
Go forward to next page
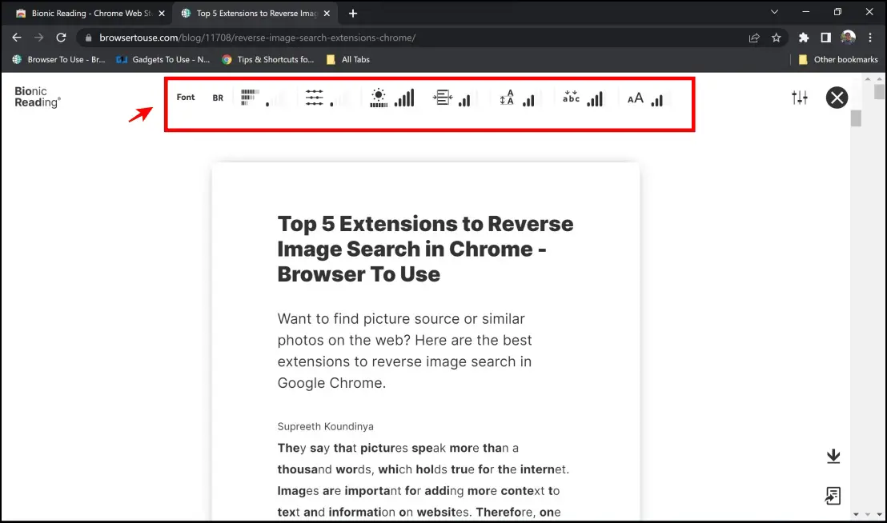[x=39, y=38]
